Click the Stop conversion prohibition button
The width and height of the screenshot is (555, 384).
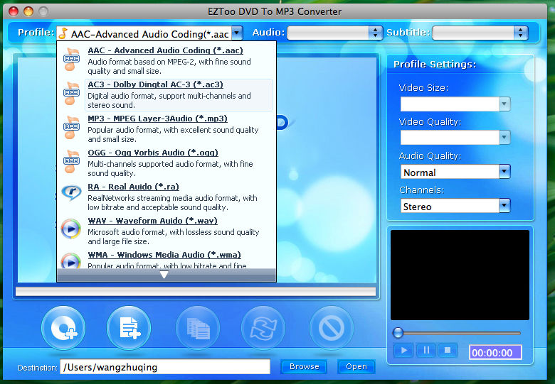[332, 328]
